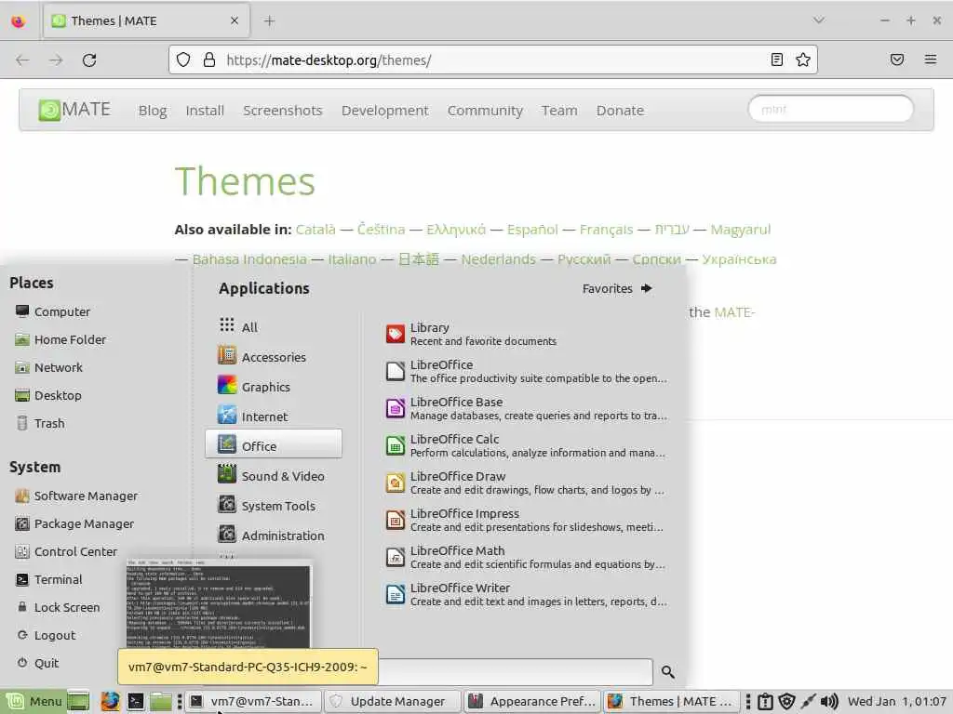Image resolution: width=953 pixels, height=714 pixels.
Task: Launch Firefox from panel launcher
Action: click(110, 701)
